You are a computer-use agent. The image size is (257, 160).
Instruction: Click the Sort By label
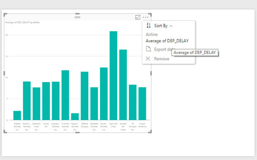(161, 26)
